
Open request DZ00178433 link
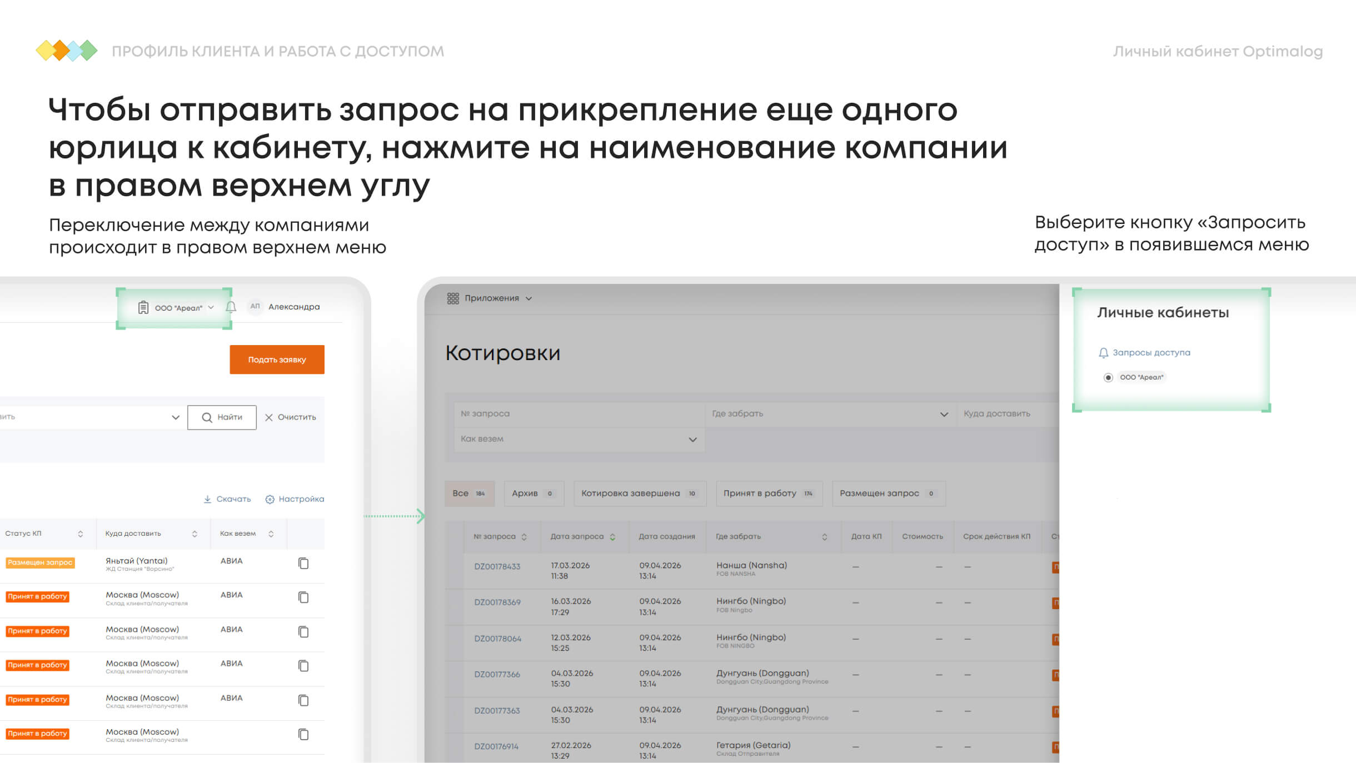pos(497,566)
